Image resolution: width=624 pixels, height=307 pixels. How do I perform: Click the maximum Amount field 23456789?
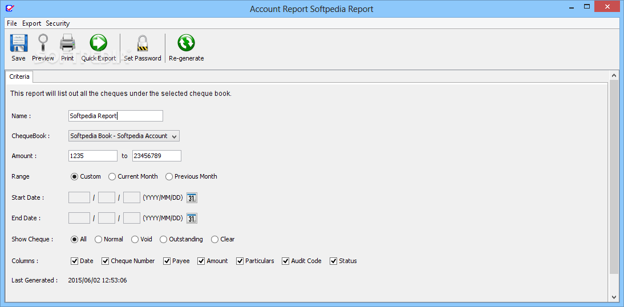157,156
